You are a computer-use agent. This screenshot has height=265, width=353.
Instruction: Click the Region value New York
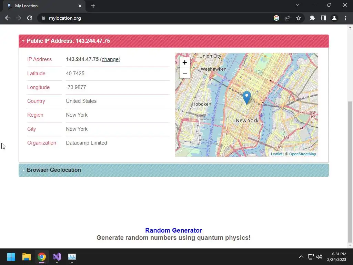coord(77,115)
